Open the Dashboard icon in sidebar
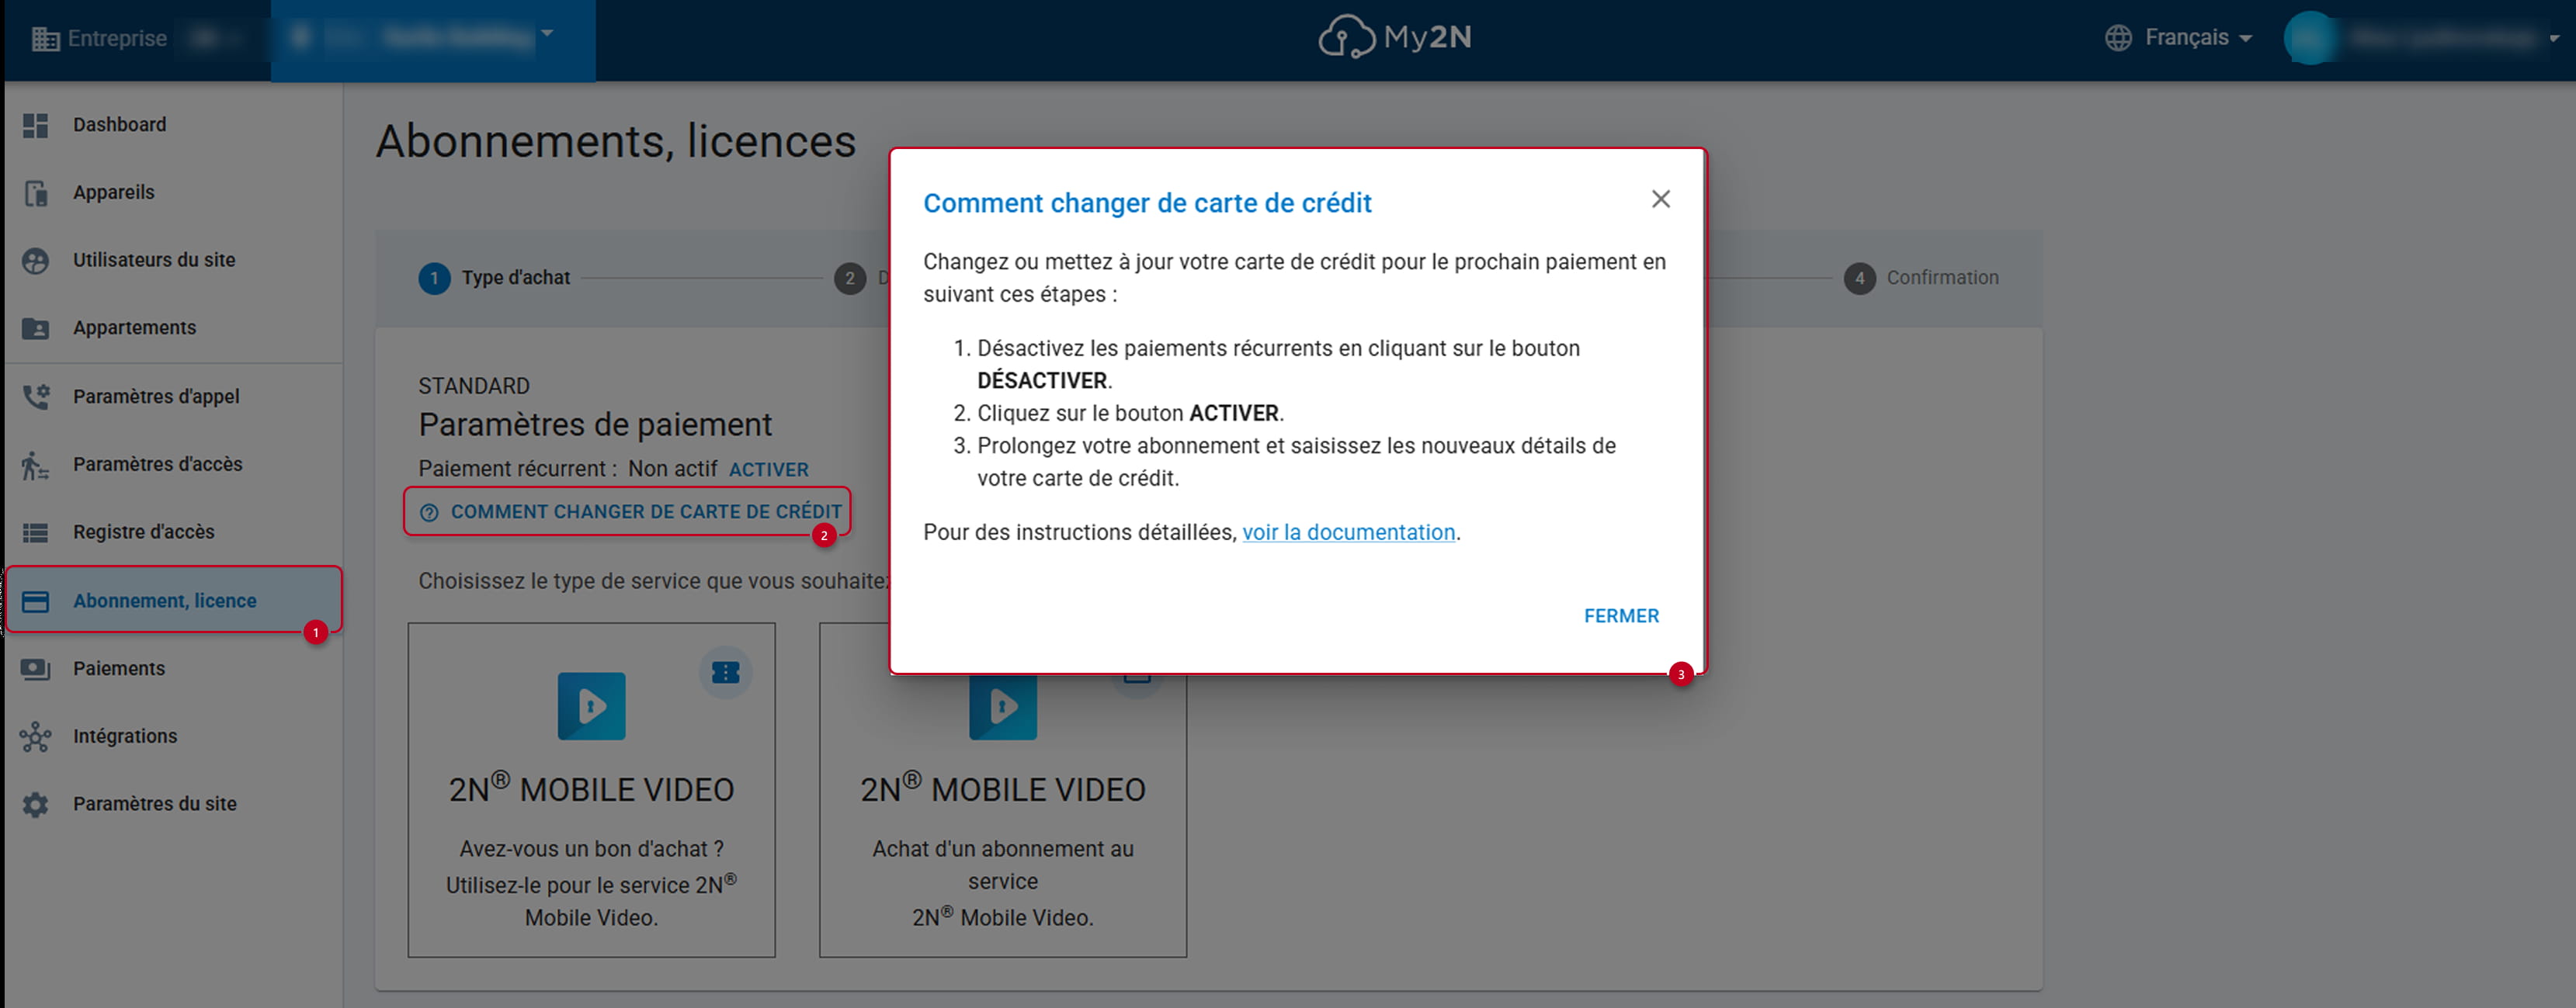Viewport: 2576px width, 1008px height. [36, 125]
